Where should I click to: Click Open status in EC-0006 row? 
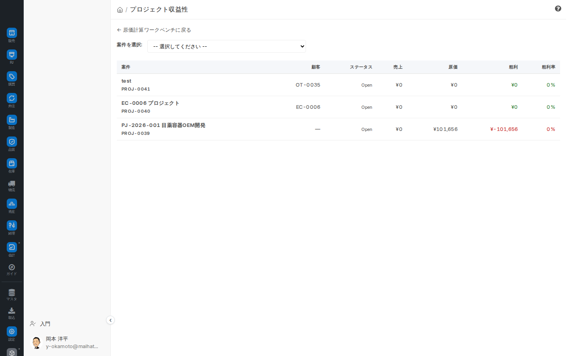click(x=367, y=107)
